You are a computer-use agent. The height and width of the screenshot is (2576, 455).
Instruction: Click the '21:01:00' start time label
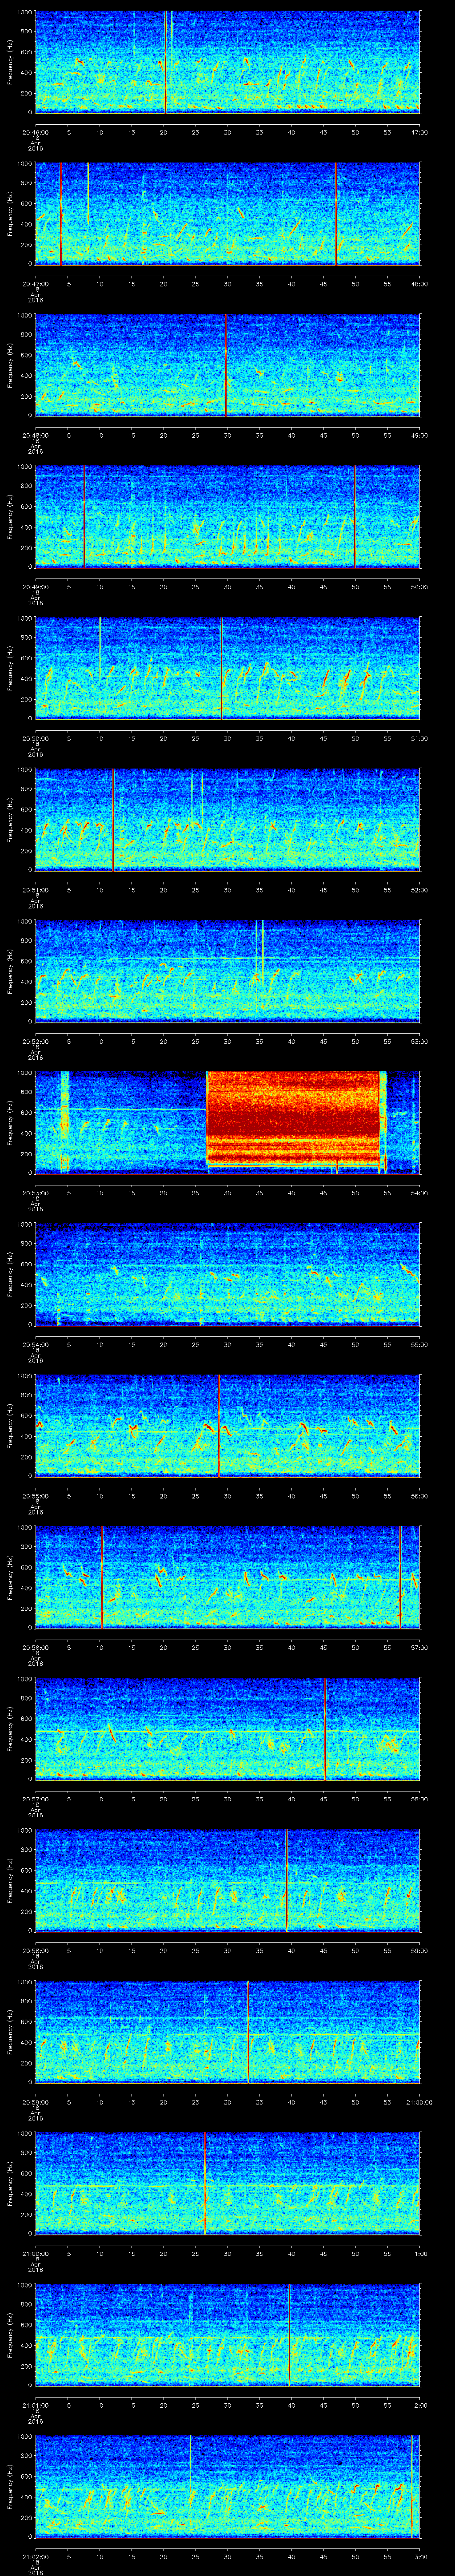[36, 2405]
